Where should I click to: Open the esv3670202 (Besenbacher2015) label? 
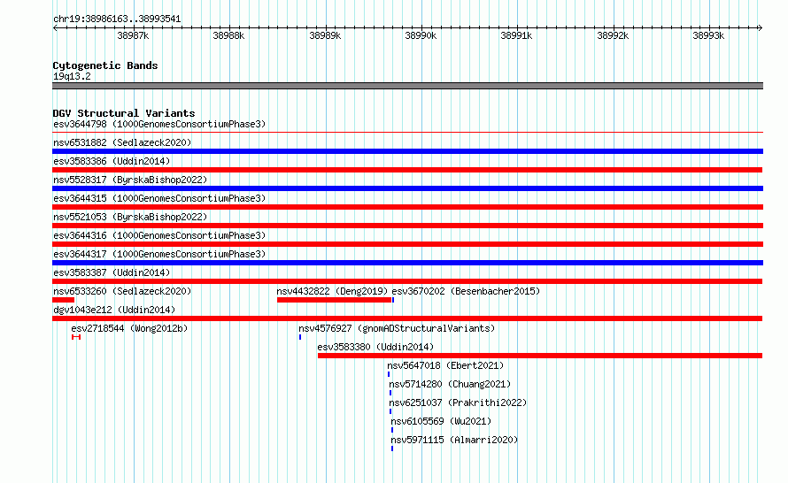pyautogui.click(x=466, y=291)
